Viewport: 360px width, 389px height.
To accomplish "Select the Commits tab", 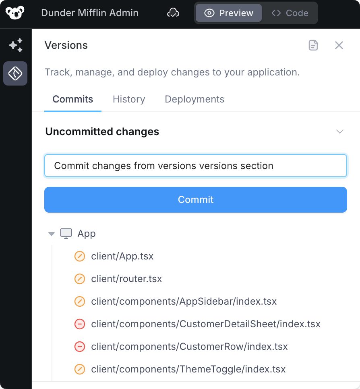I will tap(73, 99).
